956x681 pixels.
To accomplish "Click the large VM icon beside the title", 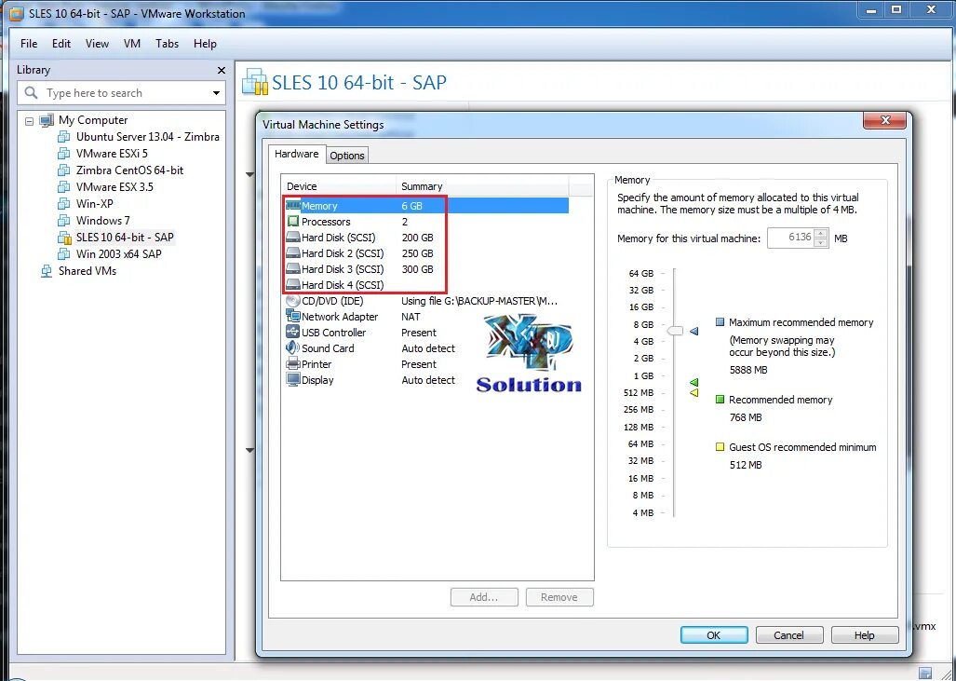I will pos(255,82).
